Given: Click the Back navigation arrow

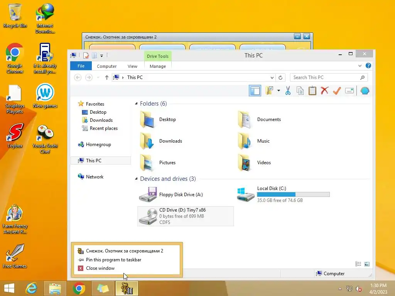Looking at the screenshot, I should pyautogui.click(x=78, y=77).
